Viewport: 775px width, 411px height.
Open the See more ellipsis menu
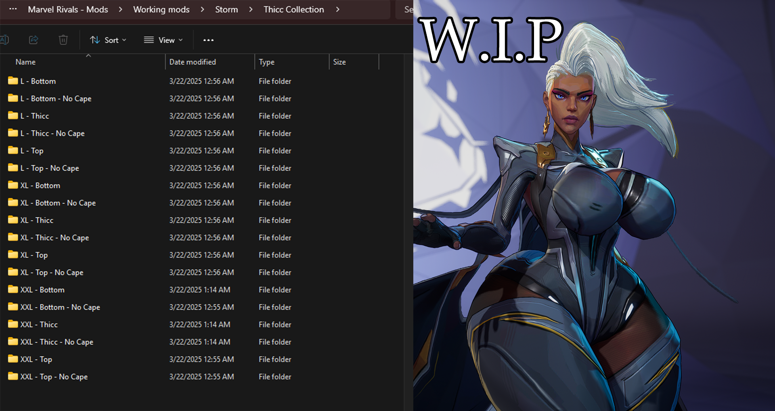(208, 40)
